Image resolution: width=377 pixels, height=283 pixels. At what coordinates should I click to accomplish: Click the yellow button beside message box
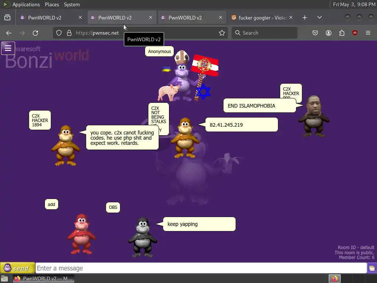[372, 268]
